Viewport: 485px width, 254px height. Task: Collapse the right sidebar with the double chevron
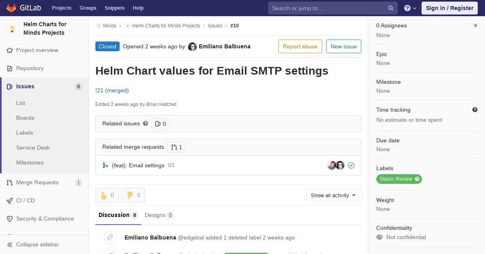tap(476, 25)
